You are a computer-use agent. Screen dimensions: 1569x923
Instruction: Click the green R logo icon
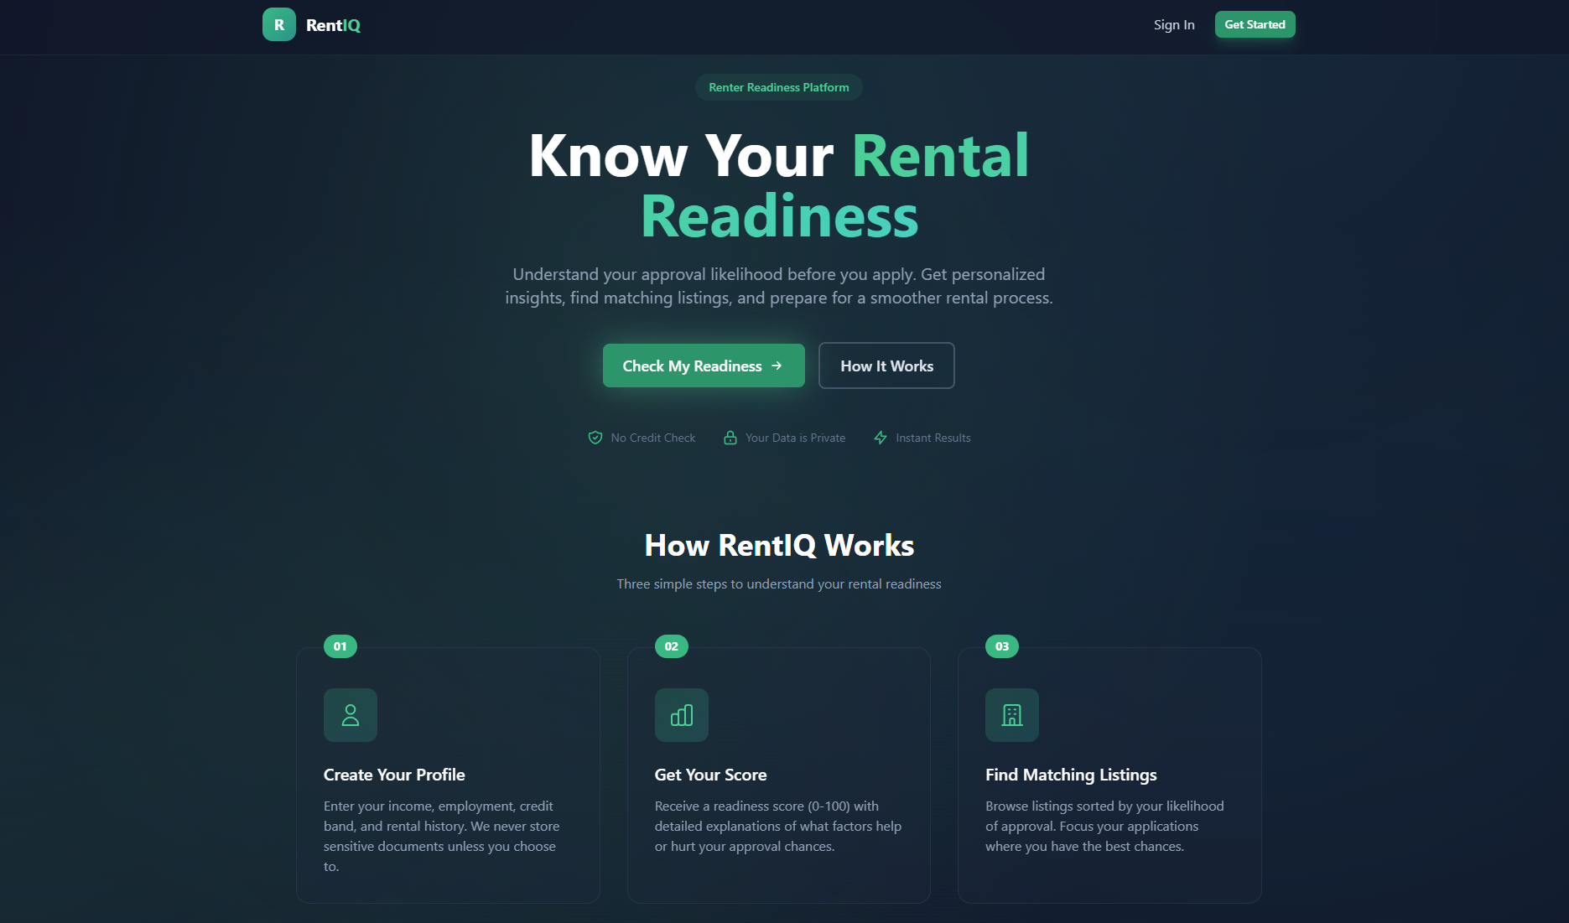(x=278, y=25)
